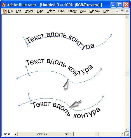This screenshot has width=131, height=138.
Task: Click the document icon beside File menu
Action: pyautogui.click(x=4, y=11)
